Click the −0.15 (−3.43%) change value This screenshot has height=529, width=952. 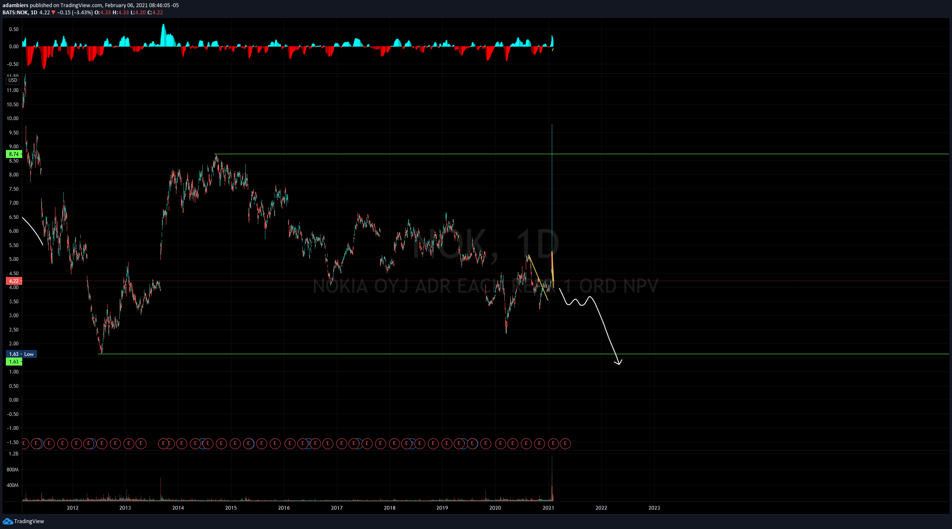coord(74,13)
